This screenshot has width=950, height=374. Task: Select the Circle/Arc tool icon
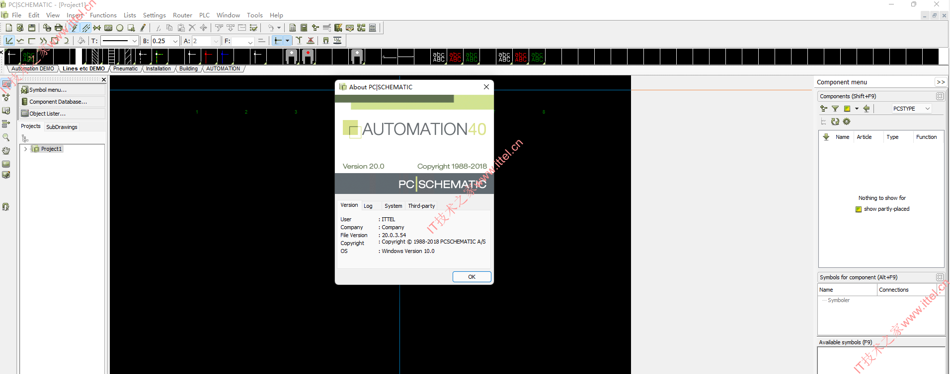click(120, 28)
